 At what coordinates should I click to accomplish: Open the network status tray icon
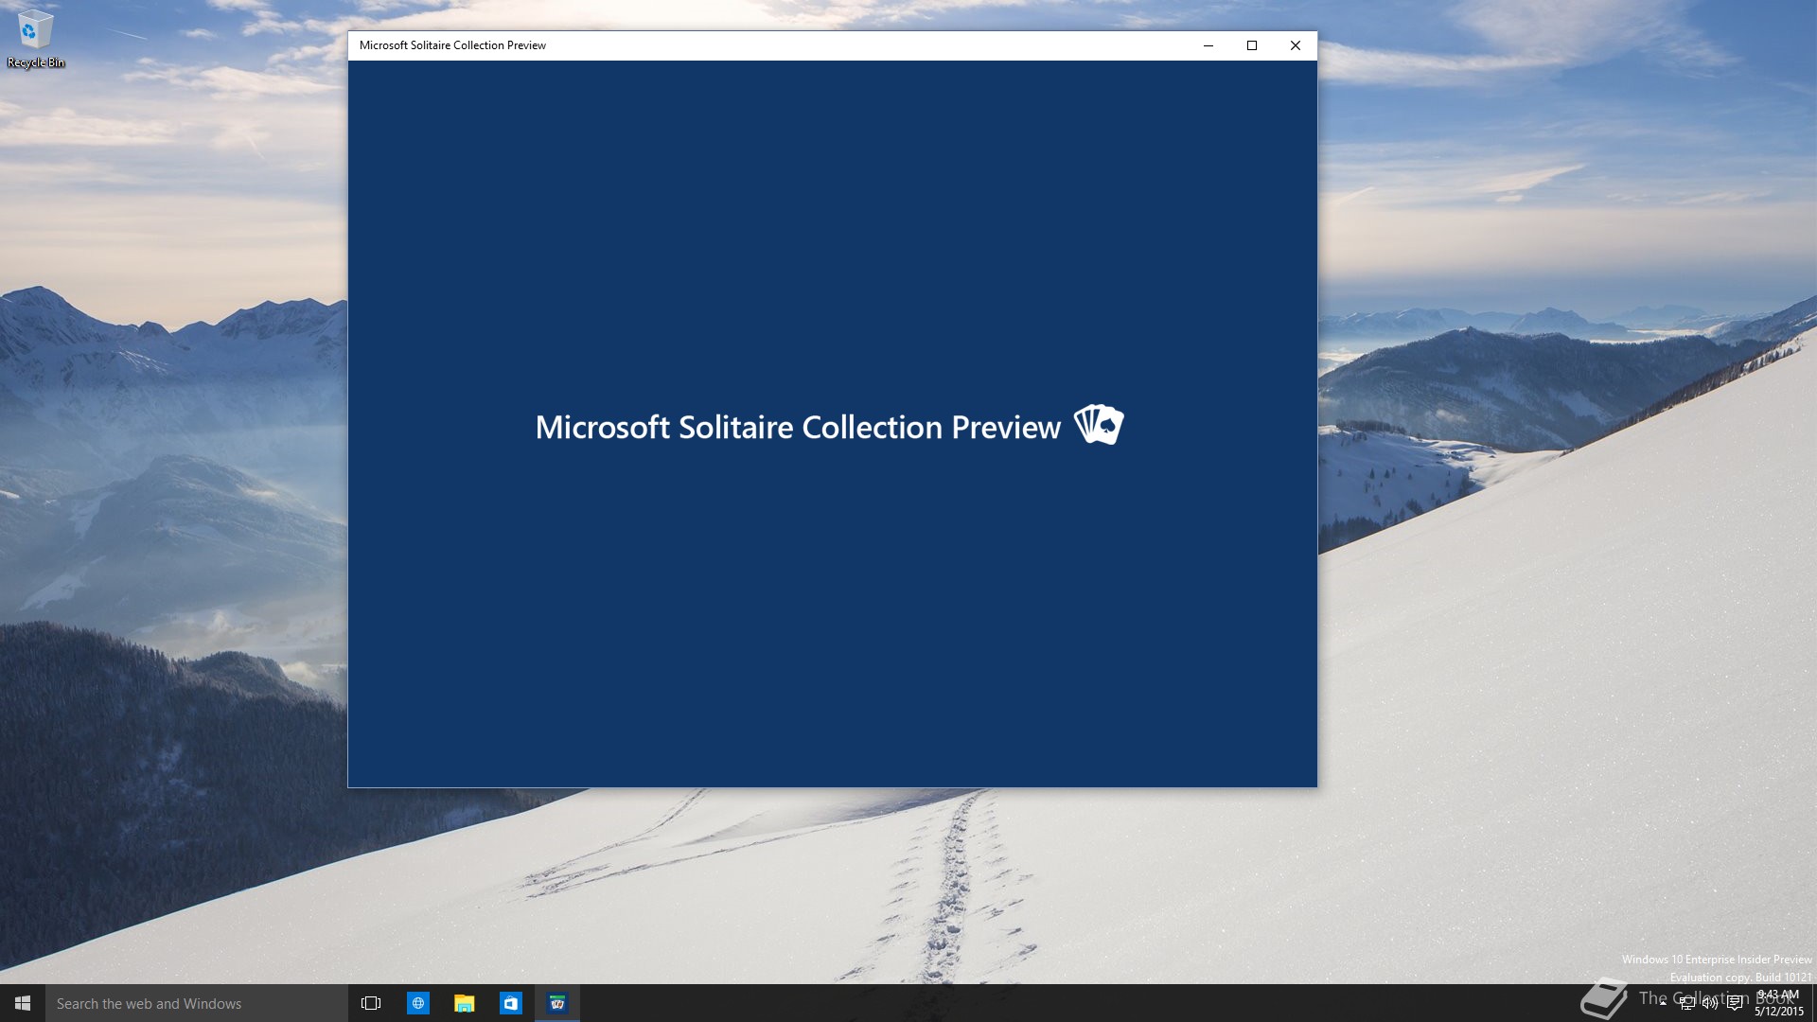click(1686, 1003)
